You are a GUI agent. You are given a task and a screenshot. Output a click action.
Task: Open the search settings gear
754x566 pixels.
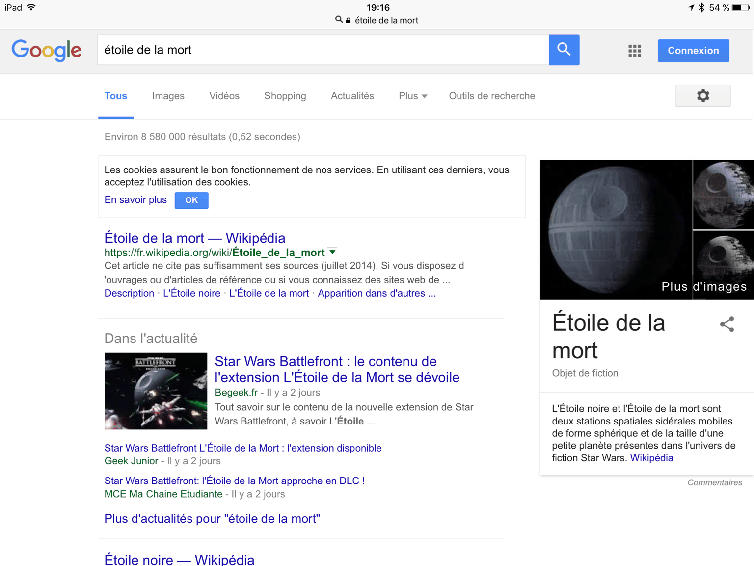[x=702, y=96]
